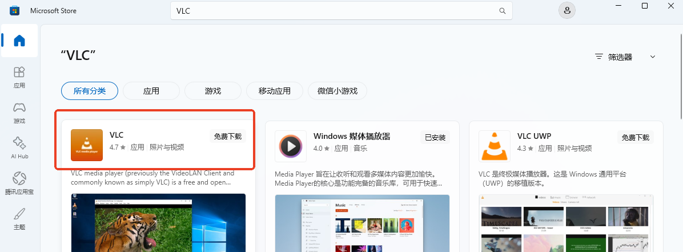Image resolution: width=683 pixels, height=252 pixels.
Task: Click the 4.7 star rating of VLC
Action: click(x=118, y=147)
